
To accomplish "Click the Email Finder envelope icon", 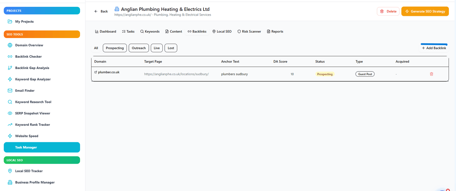I will click(10, 91).
